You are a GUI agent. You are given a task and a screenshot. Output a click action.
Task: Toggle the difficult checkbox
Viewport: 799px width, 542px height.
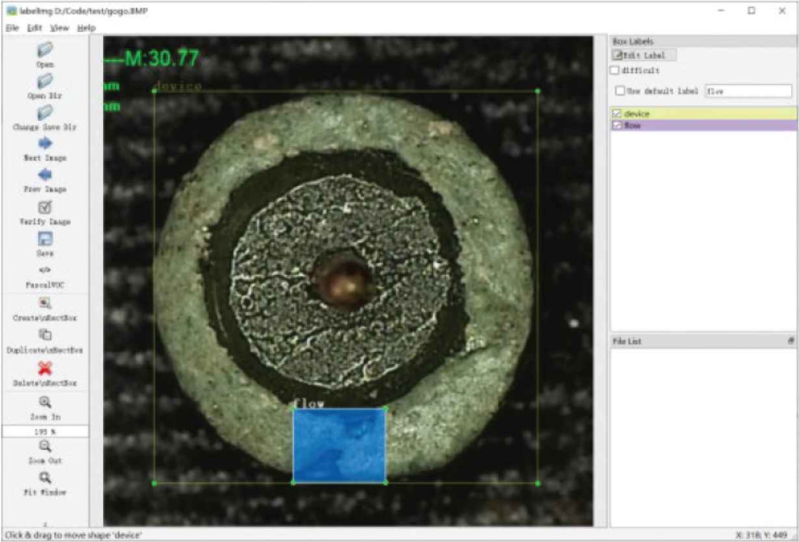[x=615, y=70]
